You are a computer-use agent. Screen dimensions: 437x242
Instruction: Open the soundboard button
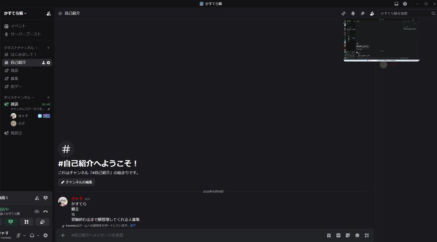(x=42, y=222)
